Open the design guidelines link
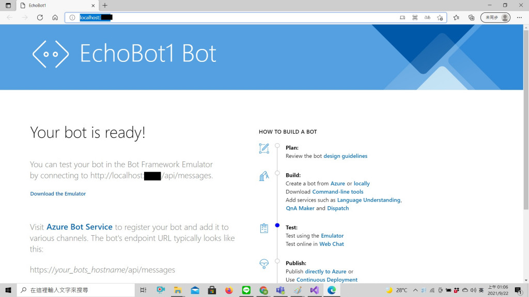The width and height of the screenshot is (529, 297). point(346,156)
